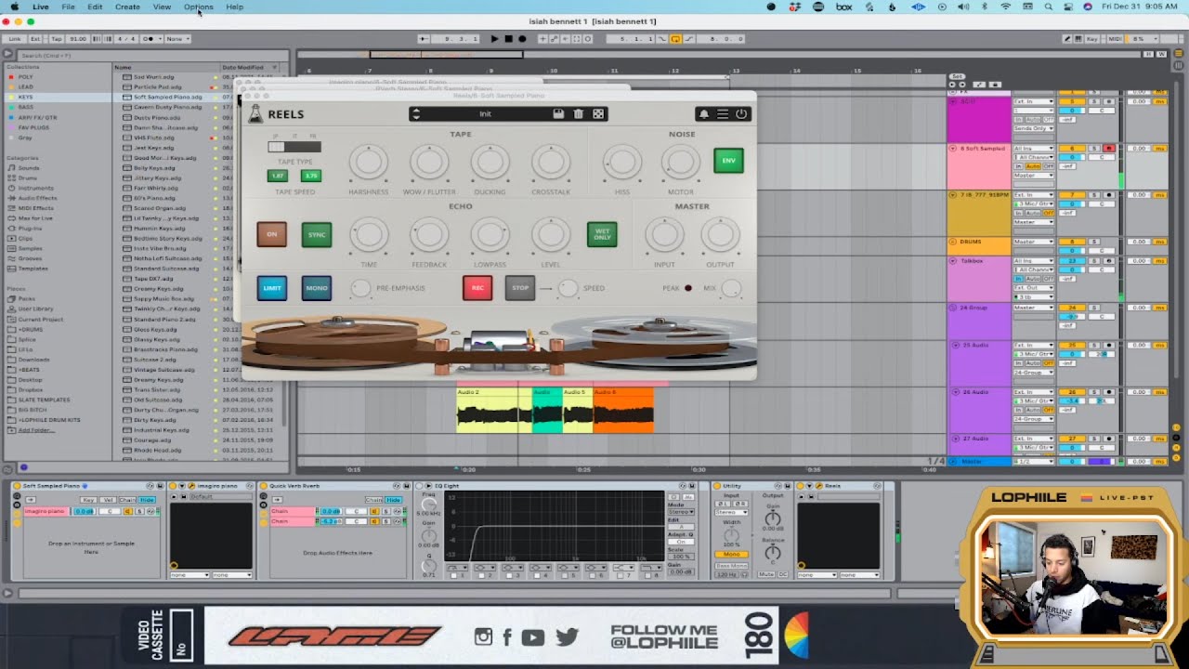This screenshot has width=1189, height=669.
Task: Toggle Reels echo SYNC button
Action: click(317, 234)
